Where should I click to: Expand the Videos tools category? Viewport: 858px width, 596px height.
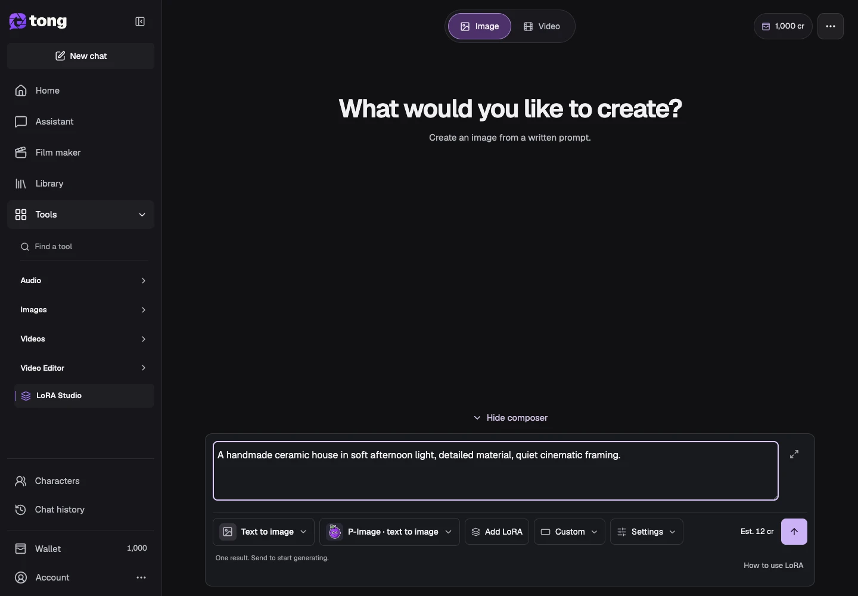tap(84, 339)
